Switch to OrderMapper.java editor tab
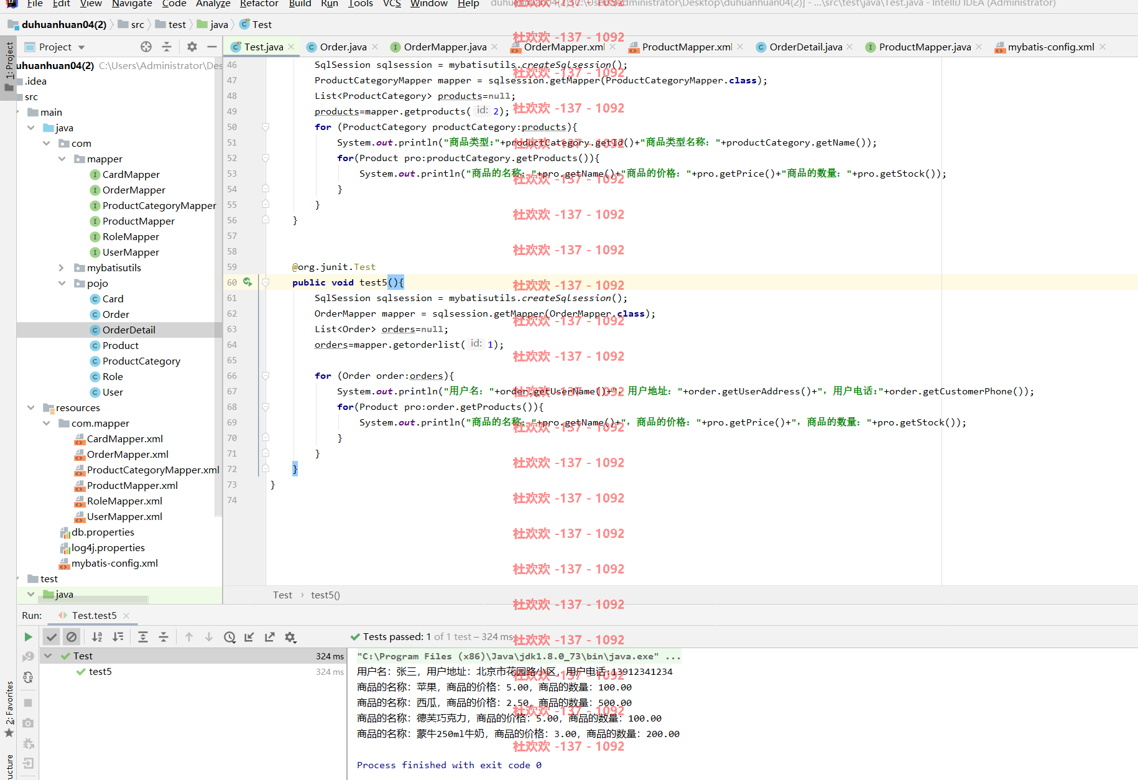Image resolution: width=1138 pixels, height=780 pixels. point(445,47)
